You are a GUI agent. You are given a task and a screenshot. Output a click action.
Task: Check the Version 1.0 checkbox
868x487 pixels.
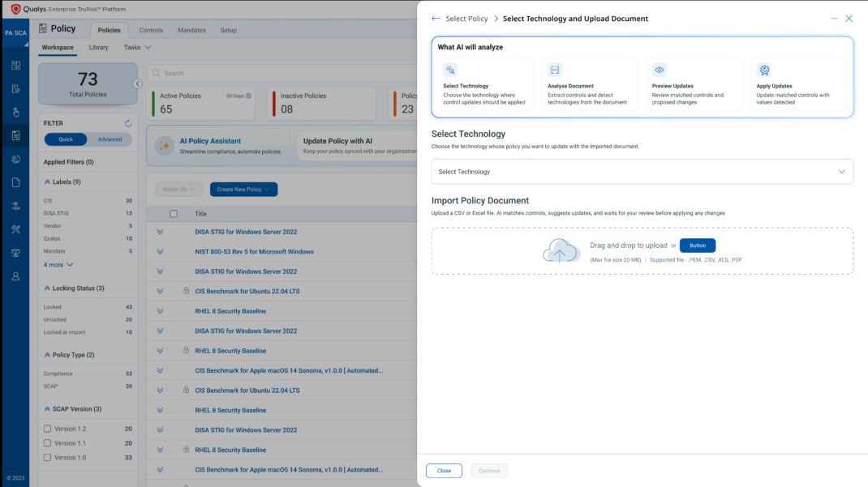(x=47, y=457)
